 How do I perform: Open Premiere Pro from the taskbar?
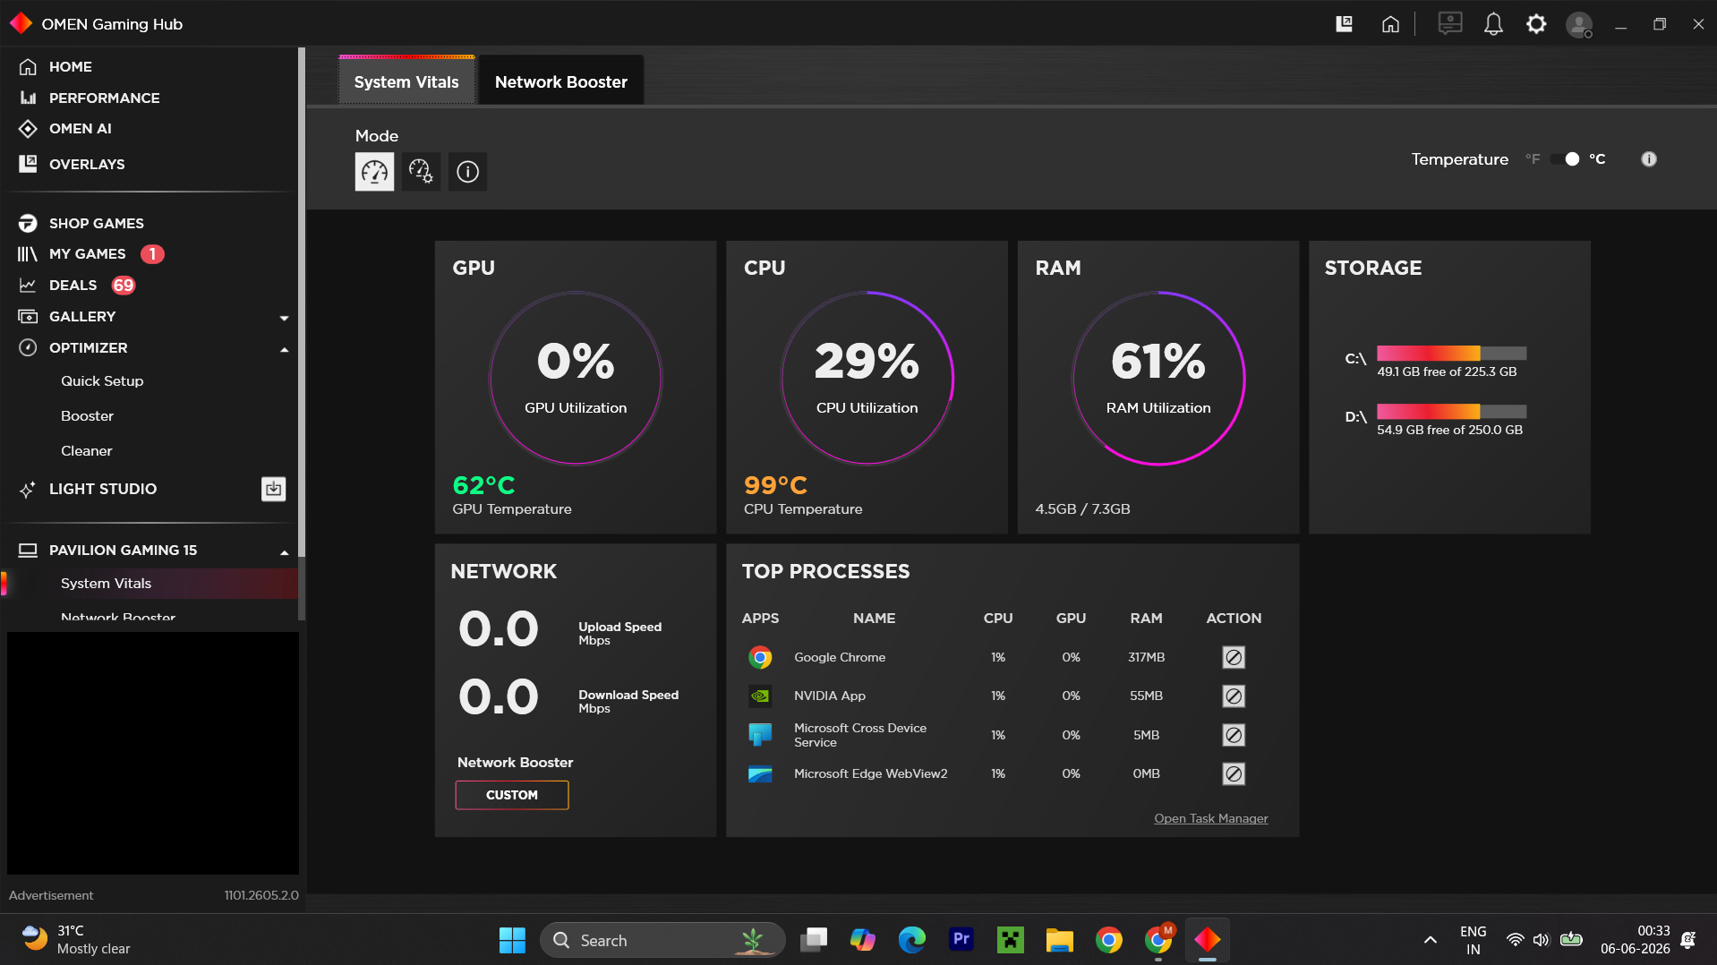(x=961, y=940)
